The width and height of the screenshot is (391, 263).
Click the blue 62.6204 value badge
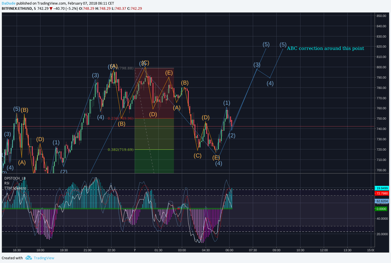click(x=382, y=201)
